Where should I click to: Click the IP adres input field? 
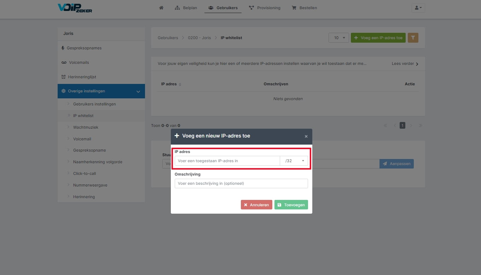click(227, 161)
